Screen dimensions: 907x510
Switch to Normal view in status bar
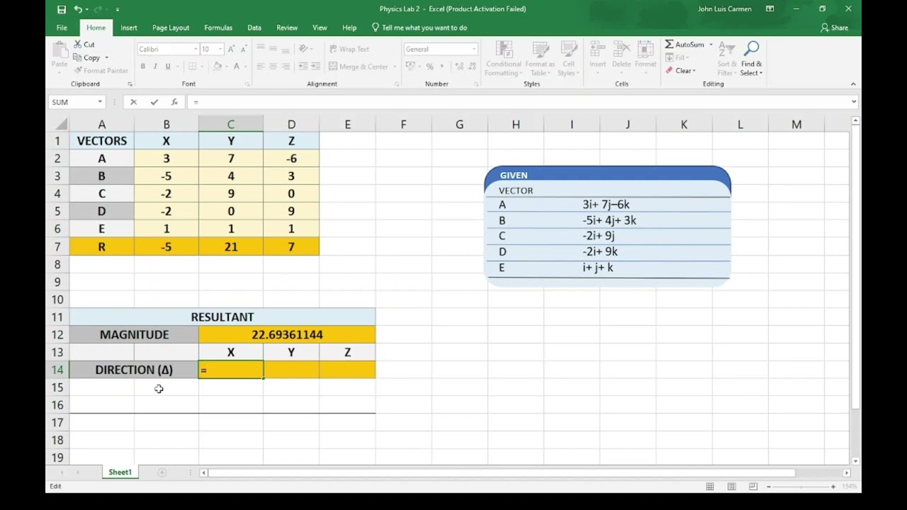click(x=710, y=487)
